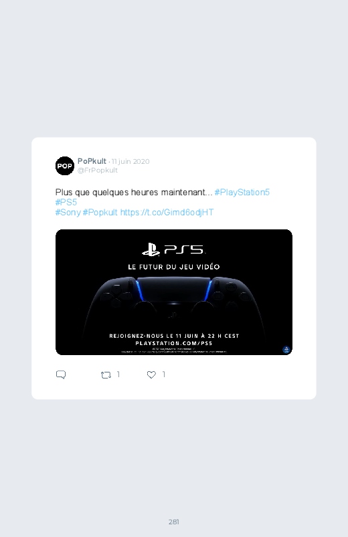Open the t.co/Gimd6odjHT short link
348x537 pixels.
(167, 213)
